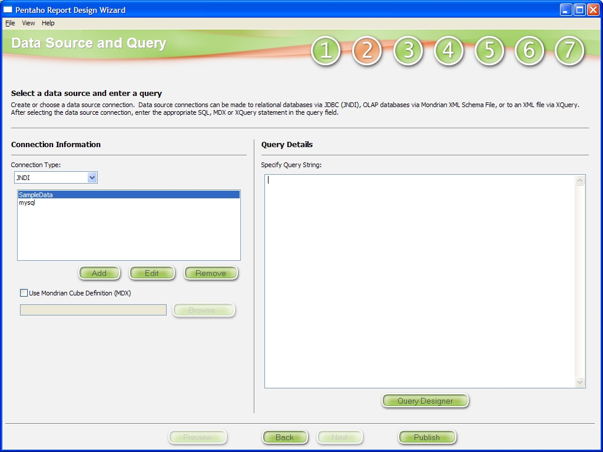Select the highlighted step 2 circle

pos(366,51)
